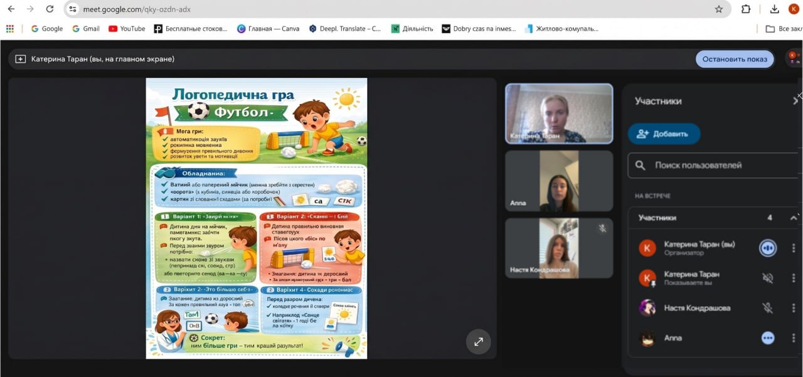Screen dimensions: 803x377
Task: Open the YouTube bookmark
Action: coord(127,28)
